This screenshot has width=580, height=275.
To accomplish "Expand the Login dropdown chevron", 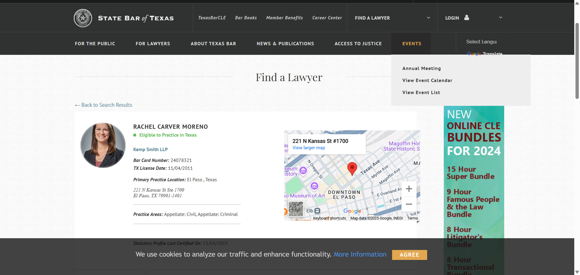I will tap(501, 17).
